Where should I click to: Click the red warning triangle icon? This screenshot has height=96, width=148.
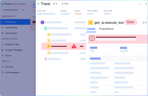[x=74, y=46]
